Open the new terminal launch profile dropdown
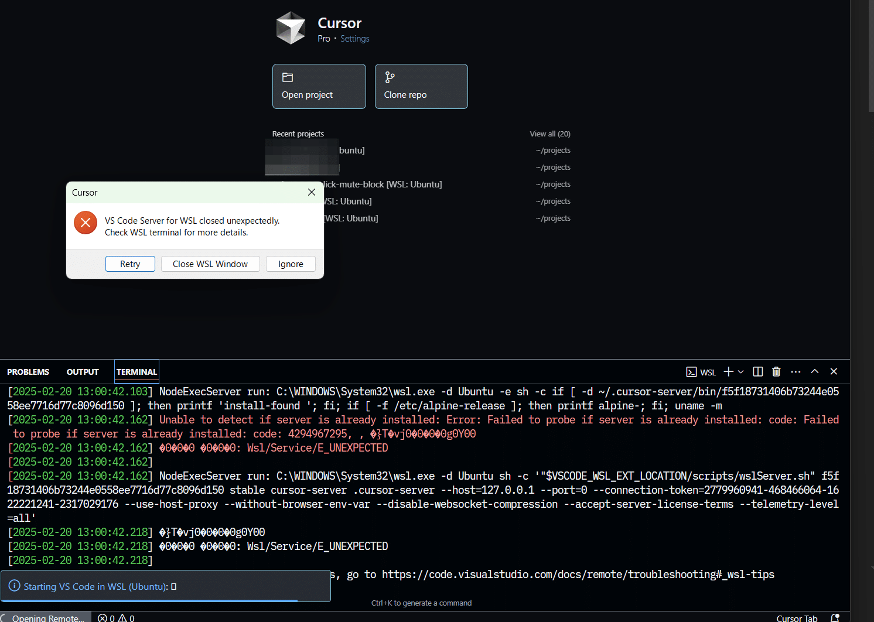Viewport: 874px width, 622px height. point(741,372)
